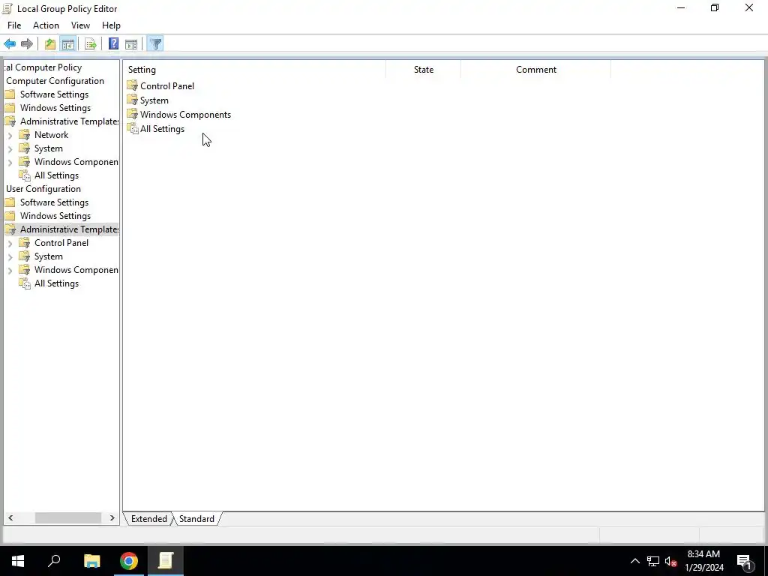Click the network tray icon
The width and height of the screenshot is (768, 576).
(x=653, y=561)
